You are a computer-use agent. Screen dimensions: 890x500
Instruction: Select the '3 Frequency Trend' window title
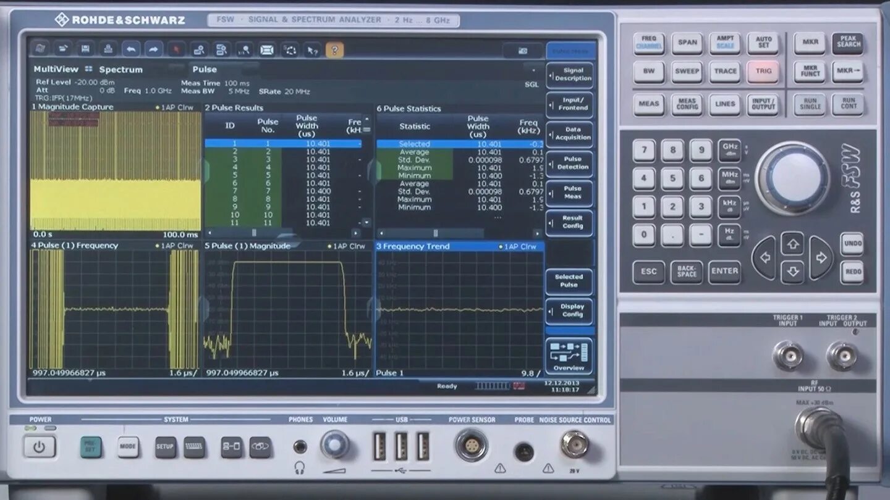coord(413,246)
